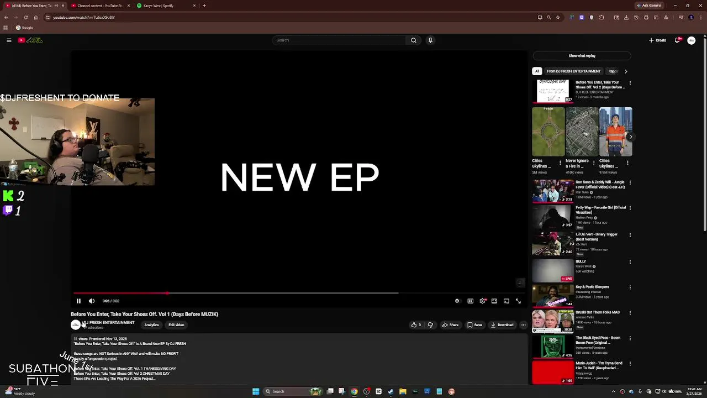Open the Create menu in YouTube header
The width and height of the screenshot is (707, 398).
coord(657,40)
